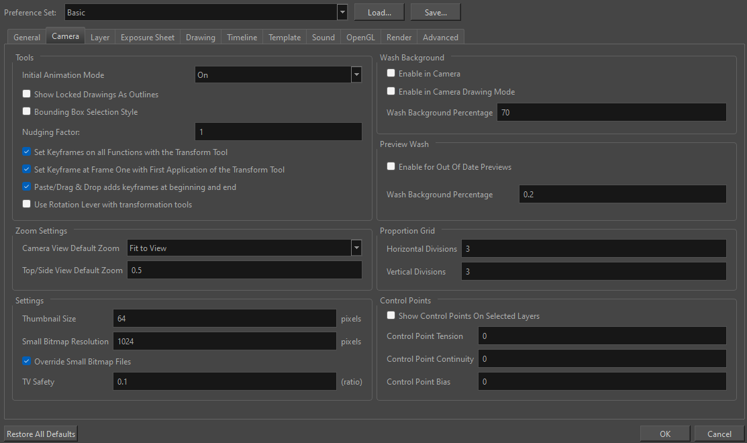The height and width of the screenshot is (443, 747).
Task: Open the Initial Animation Mode dropdown
Action: [x=356, y=75]
